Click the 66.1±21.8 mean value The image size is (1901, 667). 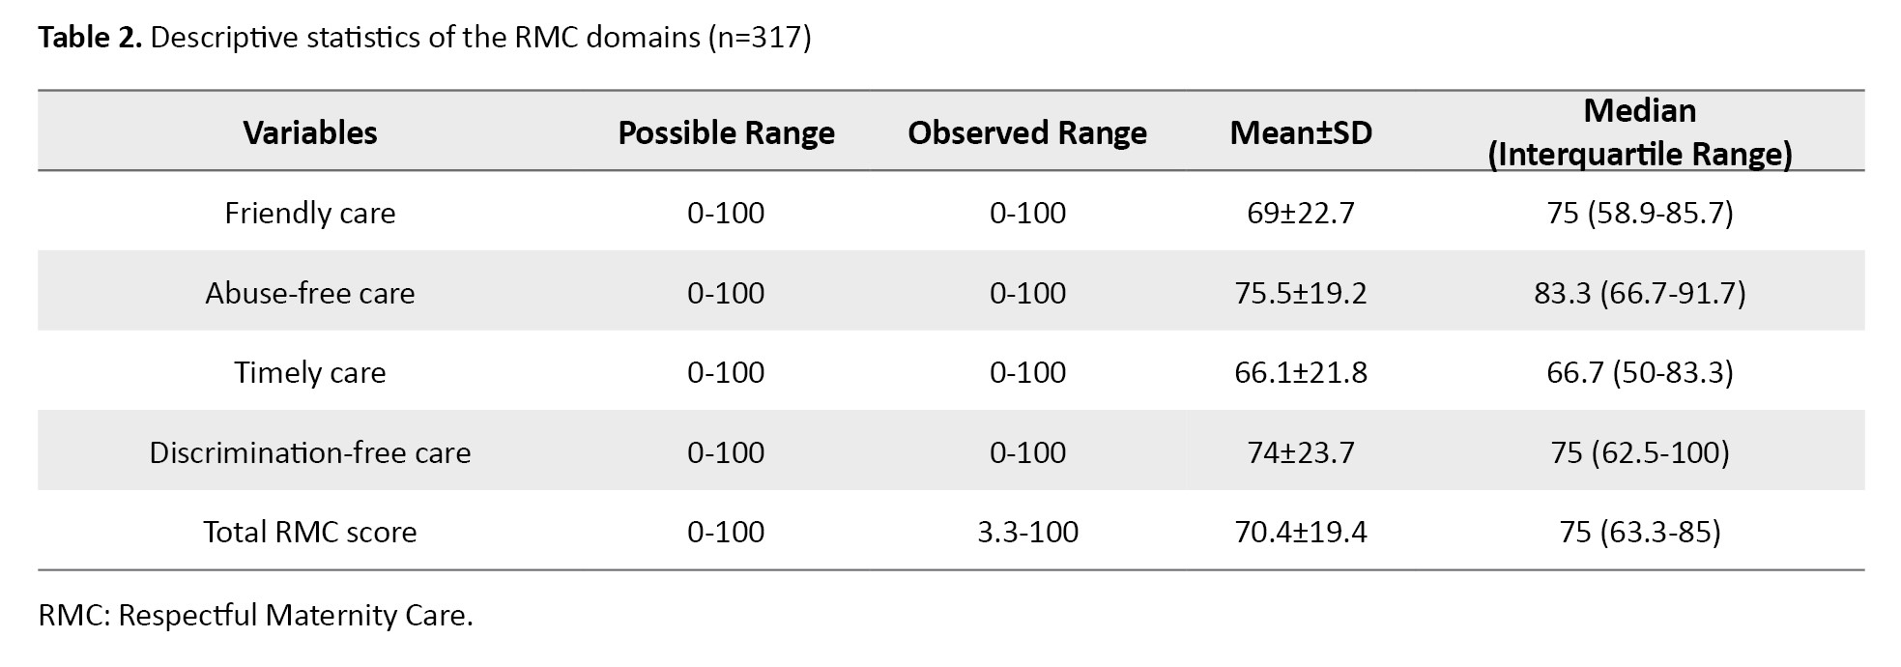pyautogui.click(x=1300, y=372)
